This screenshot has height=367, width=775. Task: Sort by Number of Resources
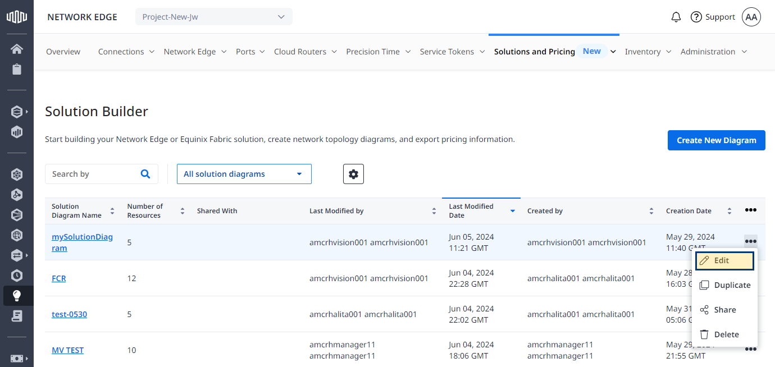point(183,211)
